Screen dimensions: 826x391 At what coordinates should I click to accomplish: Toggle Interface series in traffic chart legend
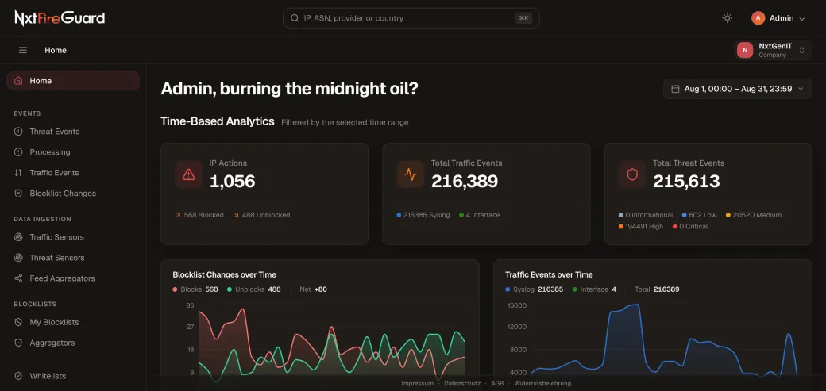(594, 289)
